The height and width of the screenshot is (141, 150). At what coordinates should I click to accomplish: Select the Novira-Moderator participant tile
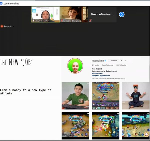(102, 14)
